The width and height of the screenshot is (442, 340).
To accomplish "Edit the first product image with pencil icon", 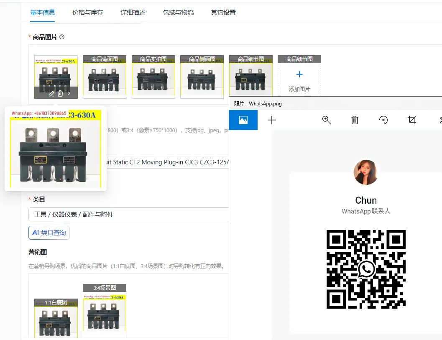I will tap(51, 94).
